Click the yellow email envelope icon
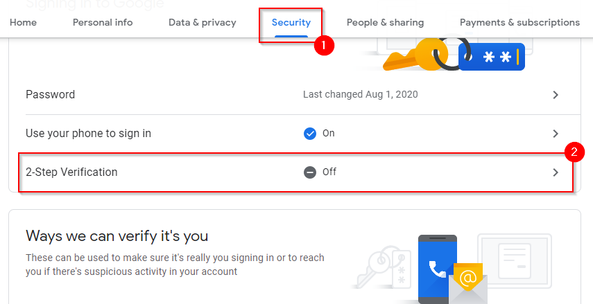This screenshot has width=593, height=304. click(x=468, y=282)
